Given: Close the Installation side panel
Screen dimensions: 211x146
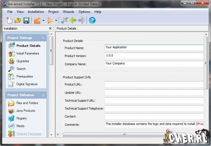Looking at the screenshot, I should (50, 29).
